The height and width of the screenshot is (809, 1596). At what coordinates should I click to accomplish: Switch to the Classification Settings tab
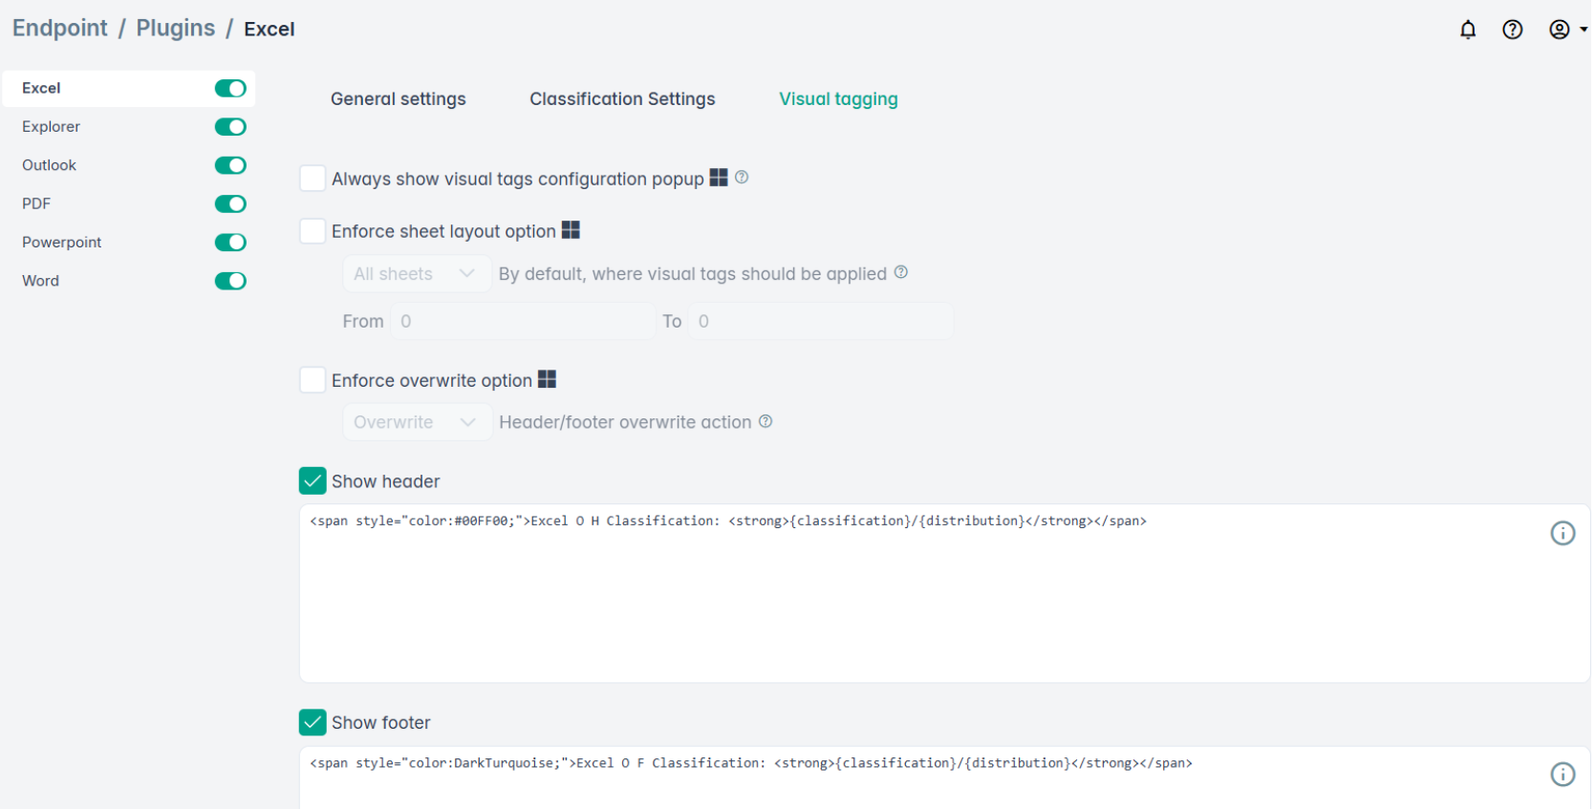coord(622,99)
